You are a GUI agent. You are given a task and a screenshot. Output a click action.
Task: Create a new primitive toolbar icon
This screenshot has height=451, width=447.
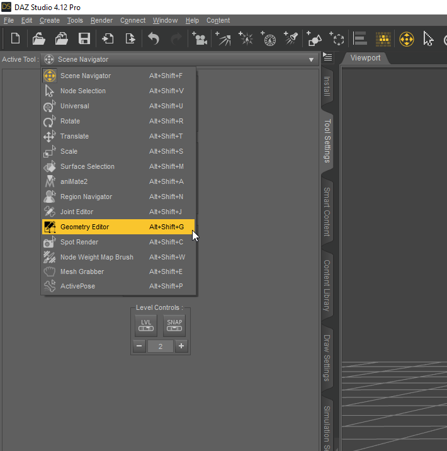point(314,38)
